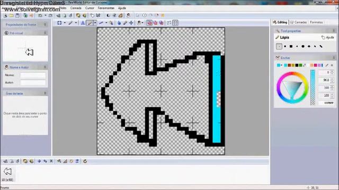Viewport: 339px width, 190px height.
Task: Click the Ajuda help hand icon
Action: tap(323, 37)
